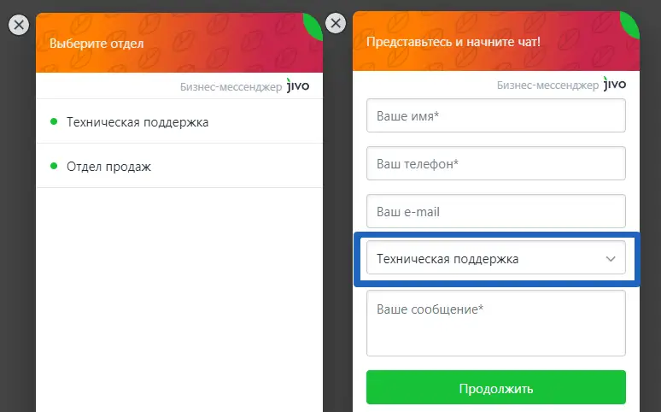Screen dimensions: 661x412
Task: Close the 'Выберите отдел' chat widget
Action: click(19, 25)
